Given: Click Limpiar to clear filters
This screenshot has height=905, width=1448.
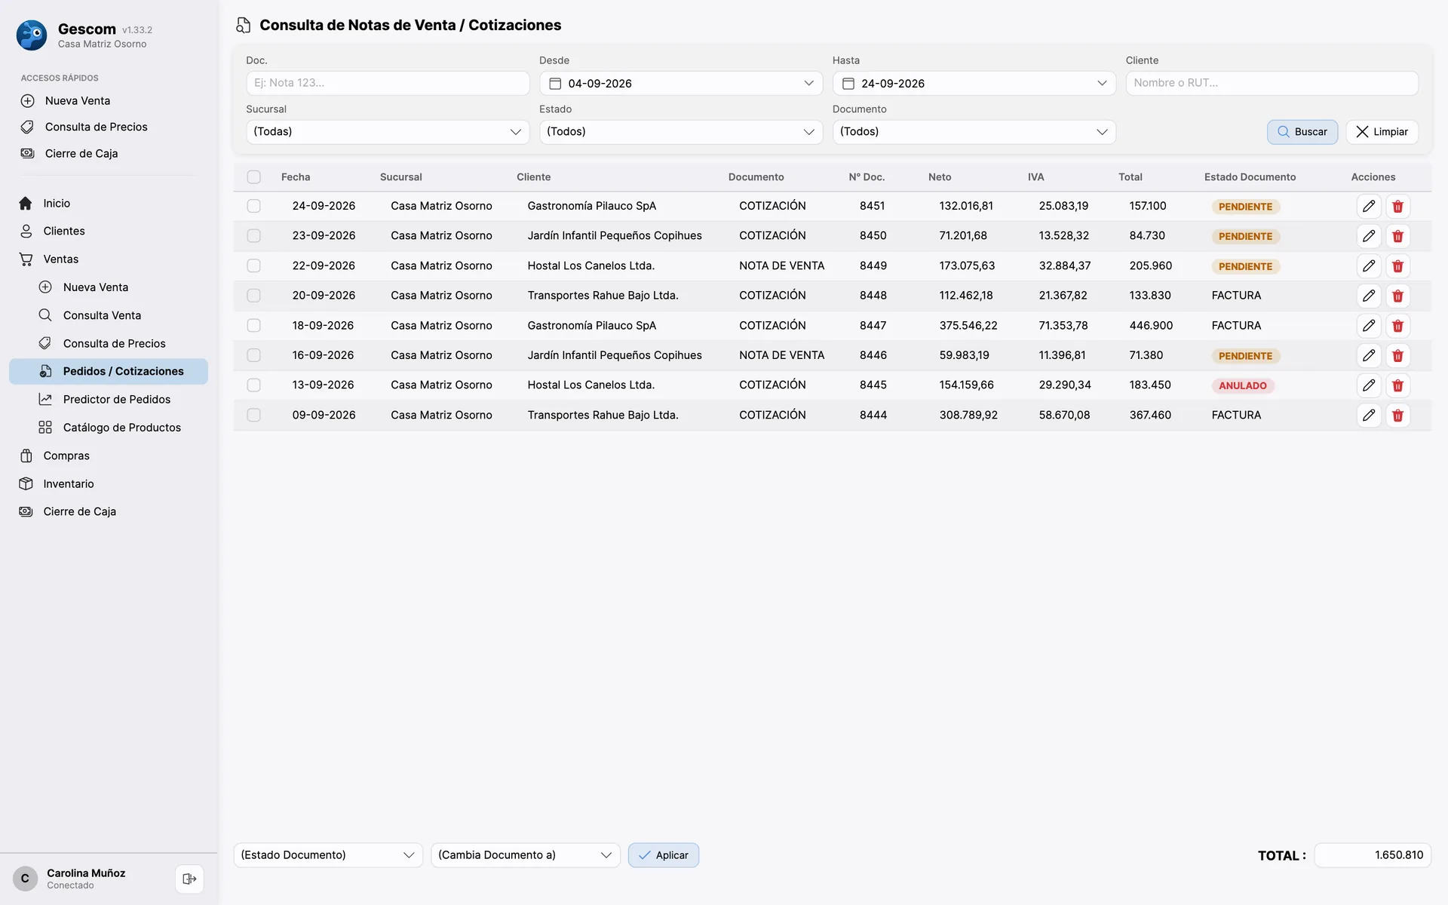Looking at the screenshot, I should [1382, 132].
